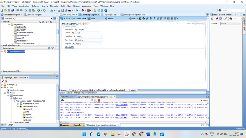The height and width of the screenshot is (138, 246).
Task: Expand the AppModuleDataControl node
Action: 2,51
